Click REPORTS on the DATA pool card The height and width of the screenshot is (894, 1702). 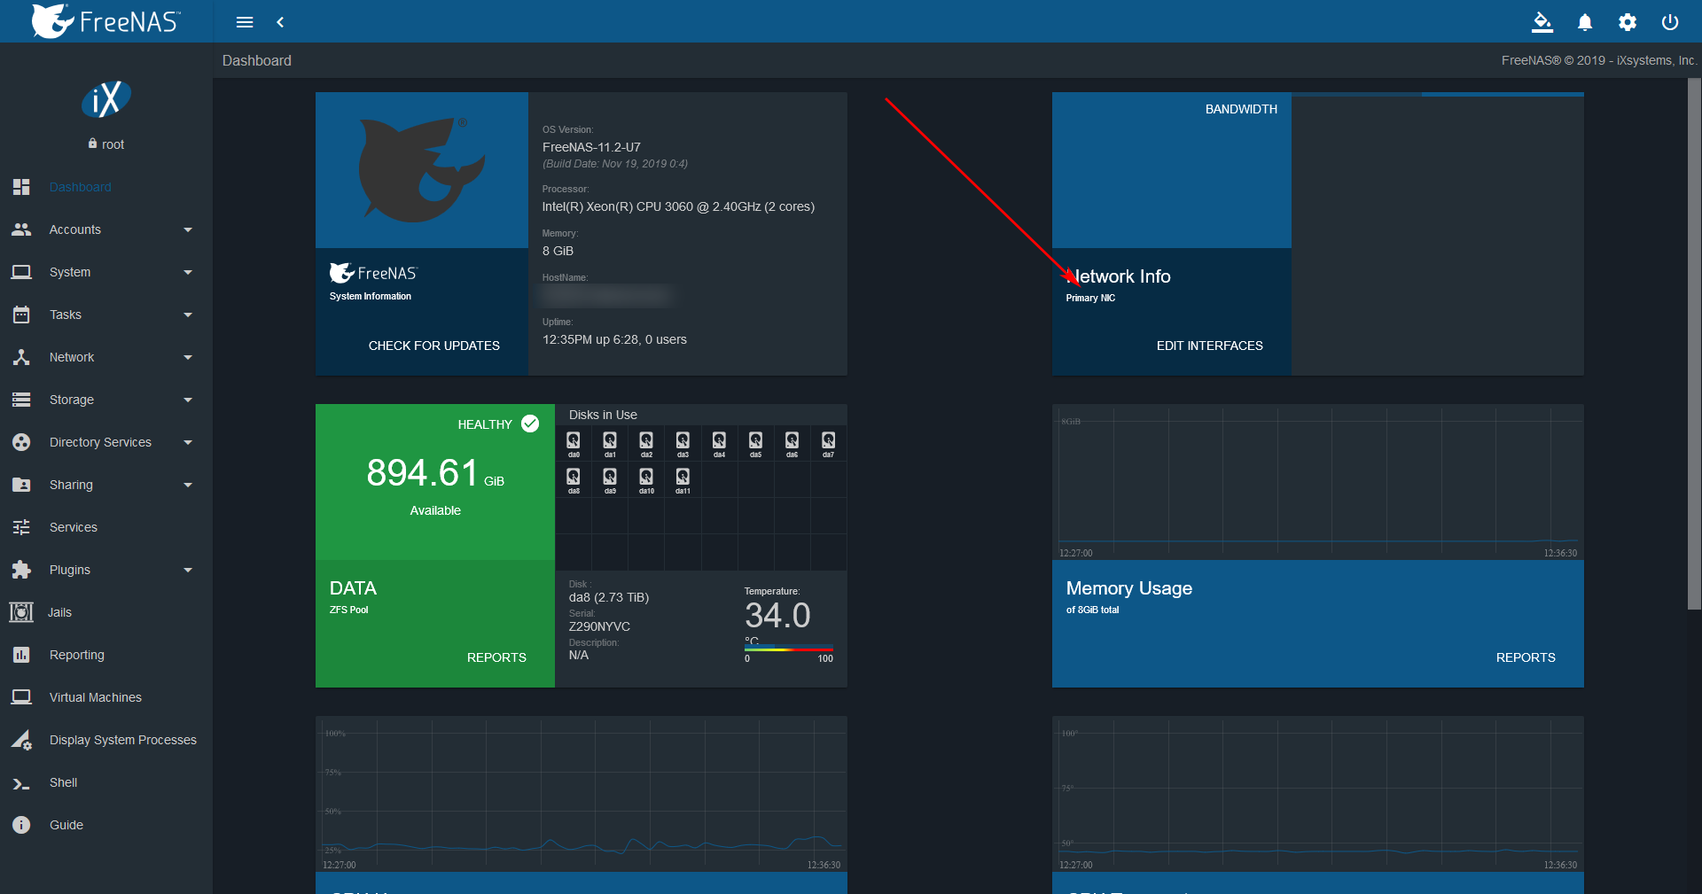(x=496, y=657)
